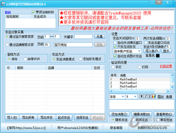Viewport: 176px width, 133px height.
Task: Click the user downxia123456 status entry
Action: (78, 128)
